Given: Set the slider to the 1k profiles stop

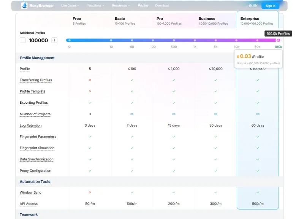Looking at the screenshot, I should tap(195, 40).
